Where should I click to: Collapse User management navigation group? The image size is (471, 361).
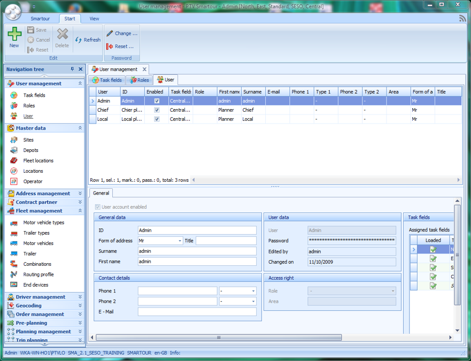(x=80, y=83)
